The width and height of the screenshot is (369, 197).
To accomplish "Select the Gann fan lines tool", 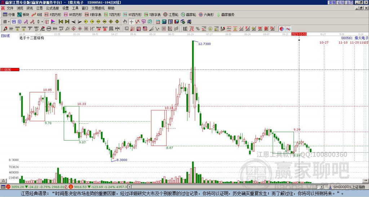I will tap(132, 29).
